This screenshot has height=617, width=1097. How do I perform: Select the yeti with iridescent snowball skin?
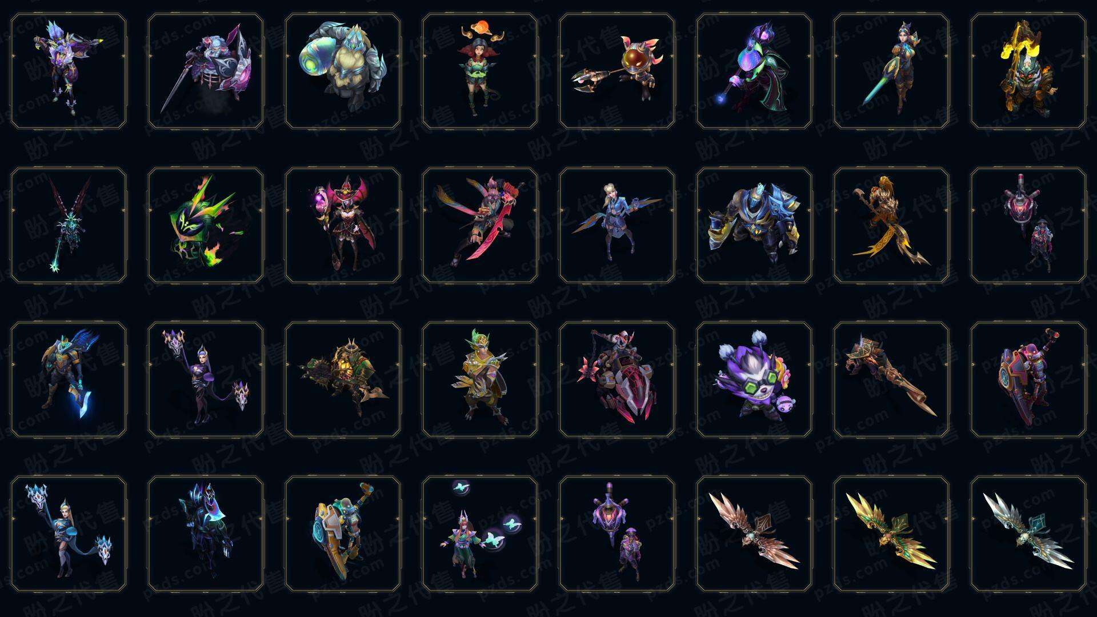343,71
